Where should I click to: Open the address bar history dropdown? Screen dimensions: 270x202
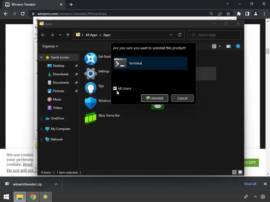[x=171, y=35]
